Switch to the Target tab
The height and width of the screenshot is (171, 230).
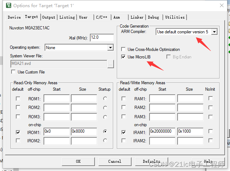pos(31,17)
